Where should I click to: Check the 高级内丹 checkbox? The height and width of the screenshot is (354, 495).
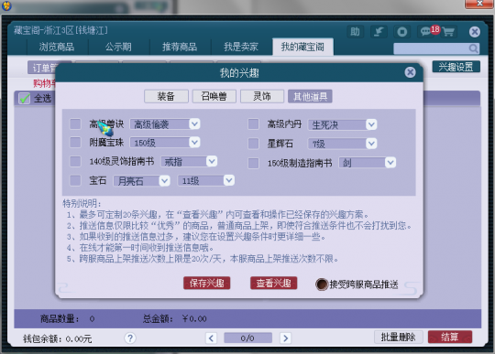[x=253, y=123]
